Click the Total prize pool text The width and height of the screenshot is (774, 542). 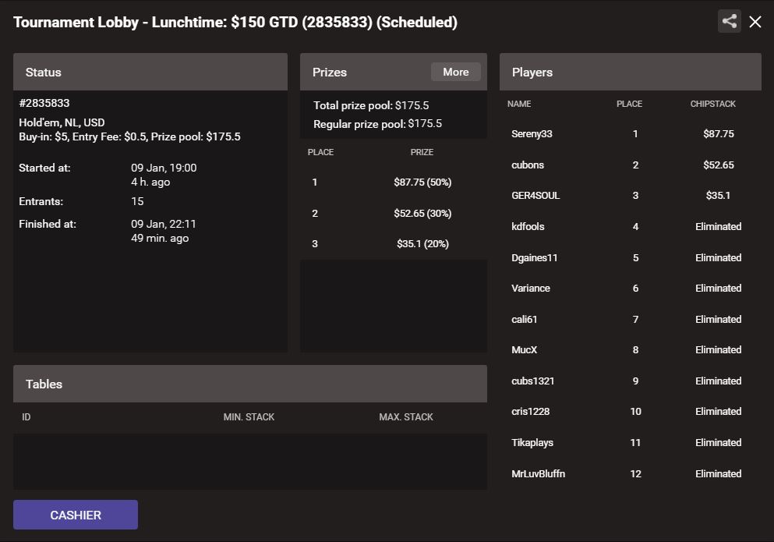[371, 105]
